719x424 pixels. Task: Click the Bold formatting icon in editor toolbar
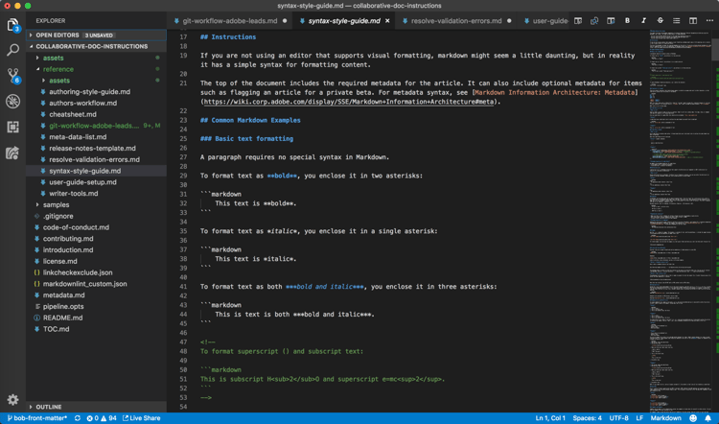pos(628,20)
